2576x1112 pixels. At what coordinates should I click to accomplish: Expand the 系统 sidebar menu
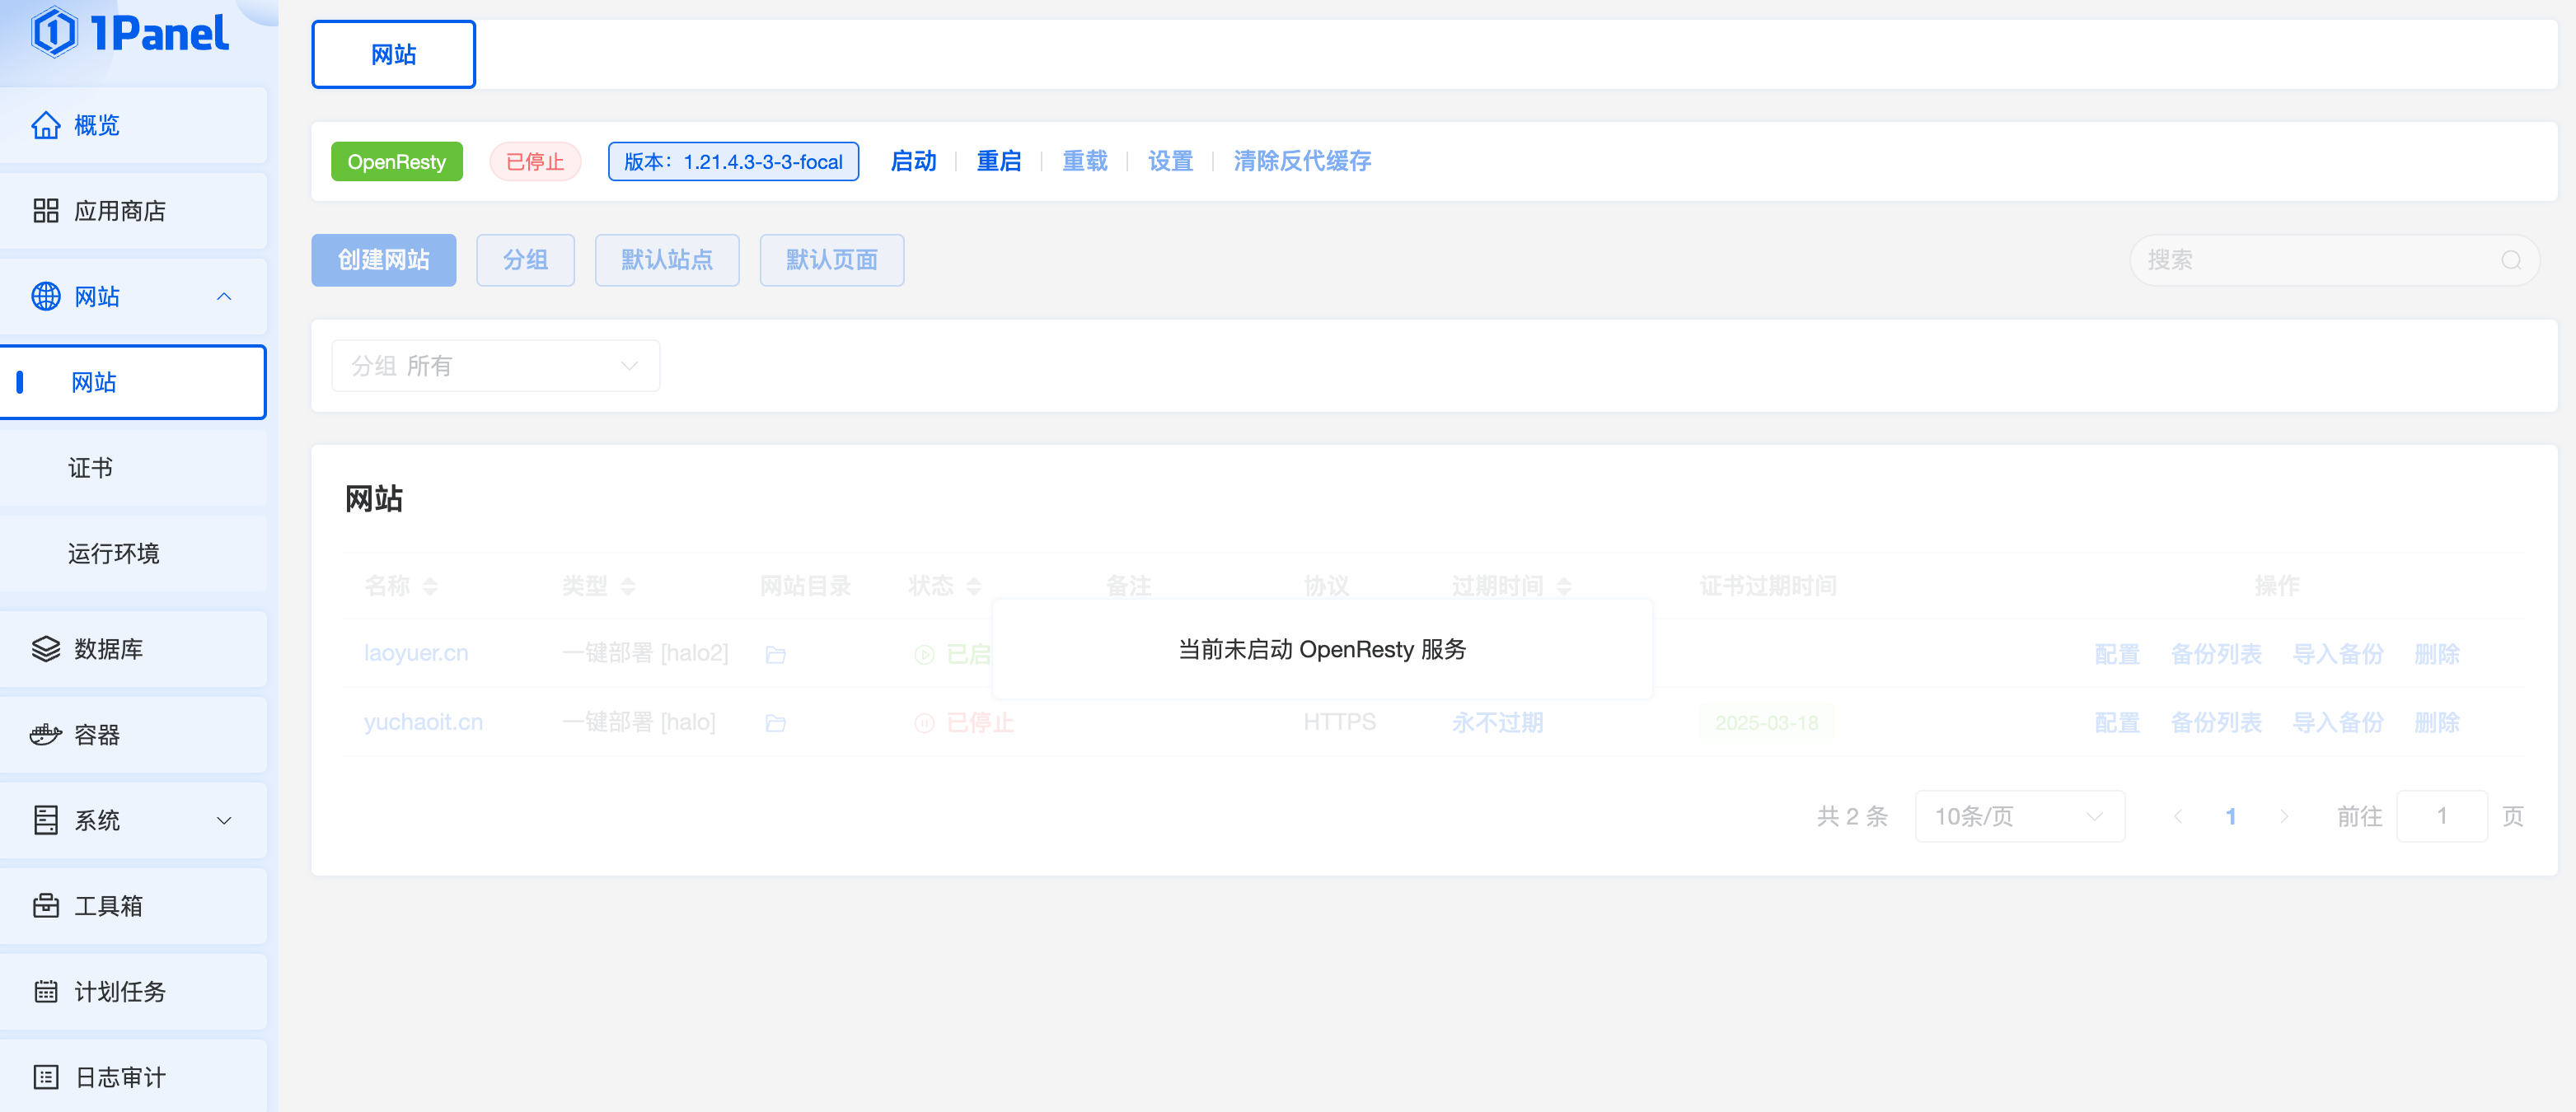coord(224,821)
